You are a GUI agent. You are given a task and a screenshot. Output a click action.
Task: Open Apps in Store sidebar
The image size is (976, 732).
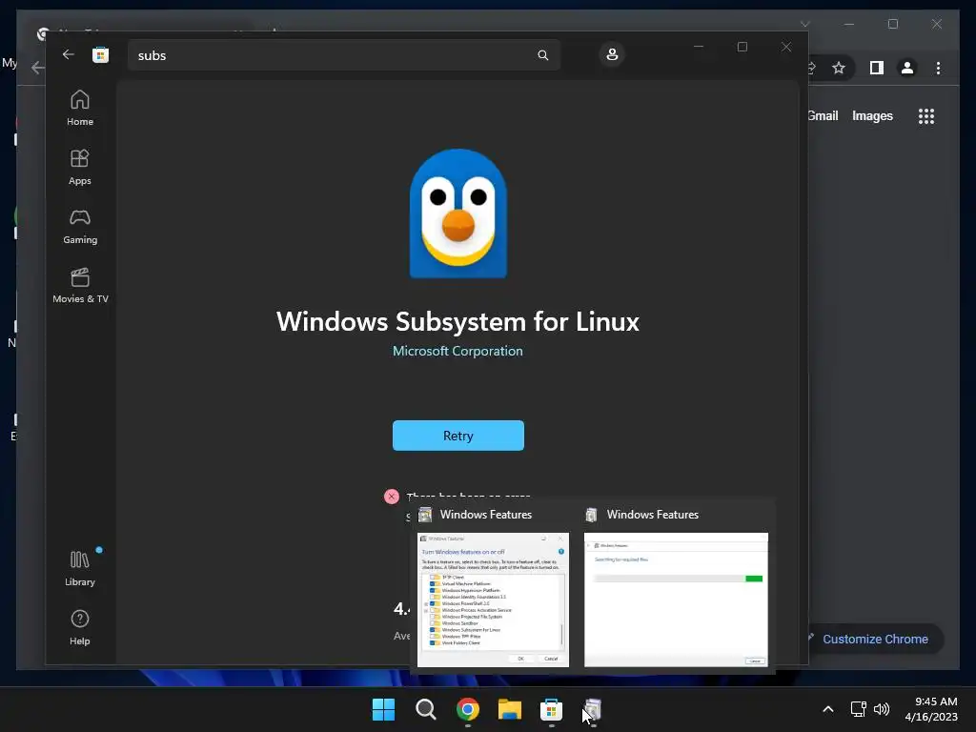pyautogui.click(x=80, y=167)
